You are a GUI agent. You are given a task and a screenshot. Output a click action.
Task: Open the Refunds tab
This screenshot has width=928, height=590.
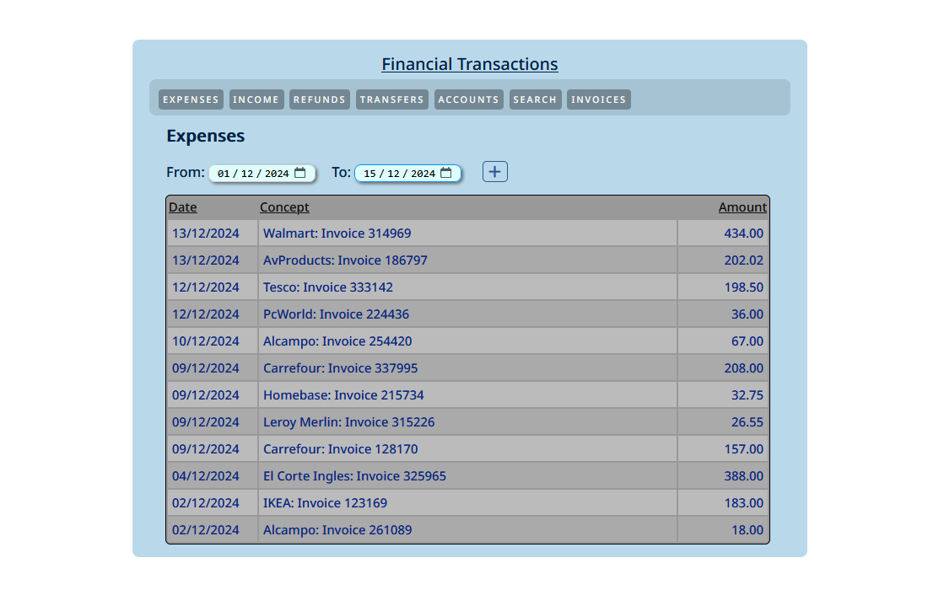320,99
